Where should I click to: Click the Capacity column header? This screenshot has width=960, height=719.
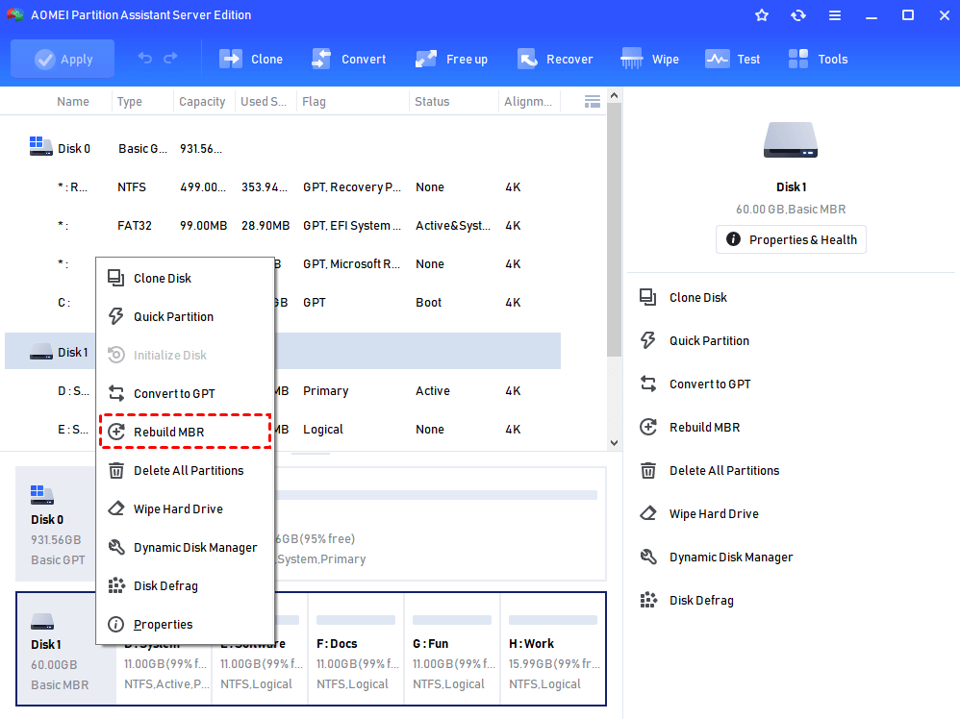tap(202, 102)
